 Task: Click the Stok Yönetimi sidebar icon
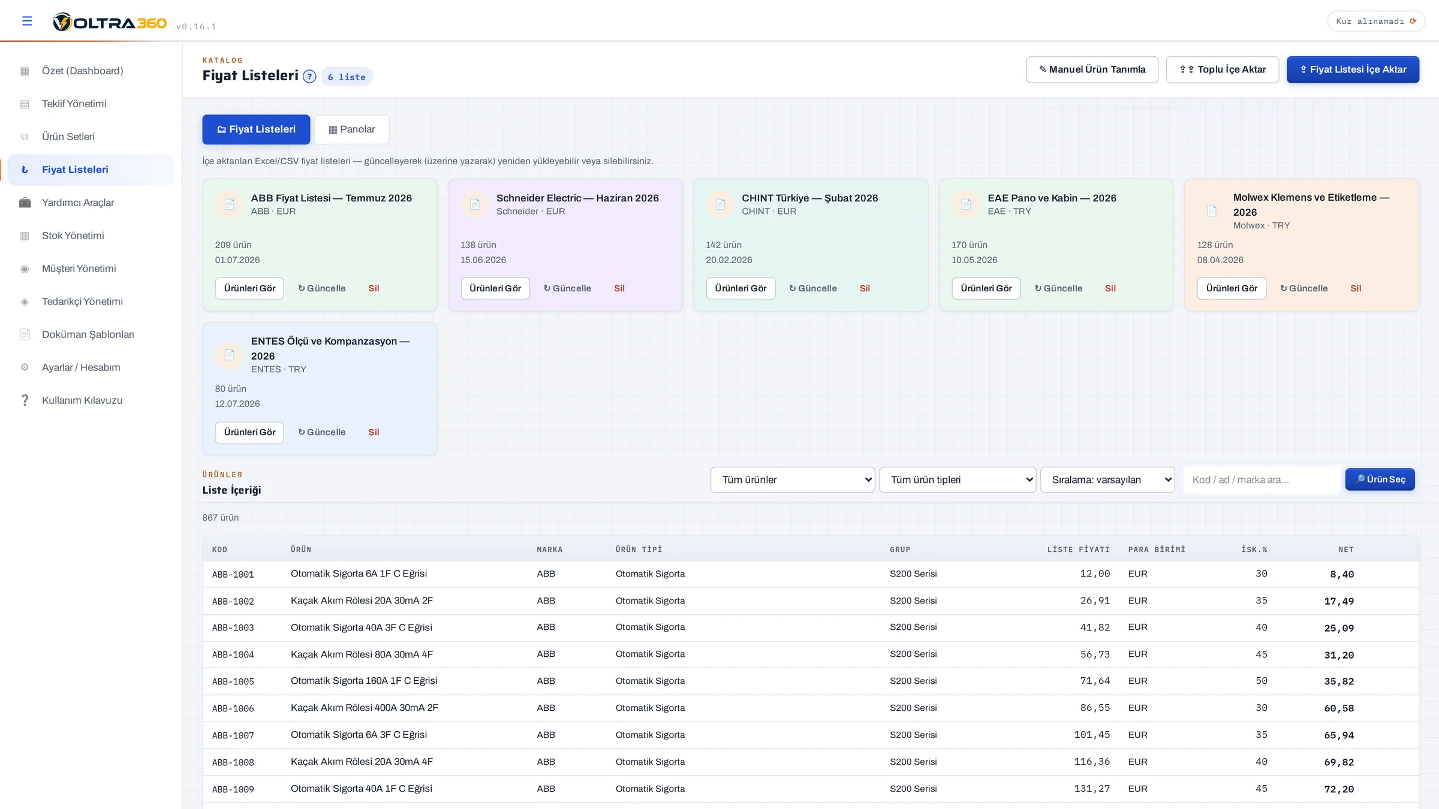click(25, 236)
